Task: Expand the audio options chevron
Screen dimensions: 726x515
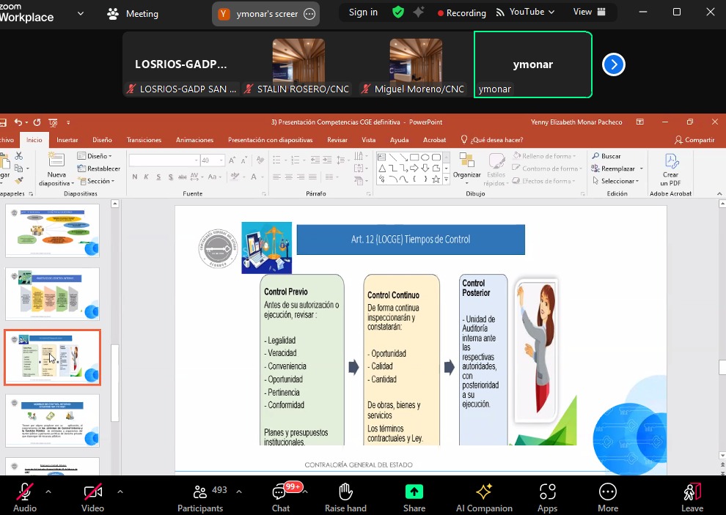Action: pyautogui.click(x=49, y=492)
